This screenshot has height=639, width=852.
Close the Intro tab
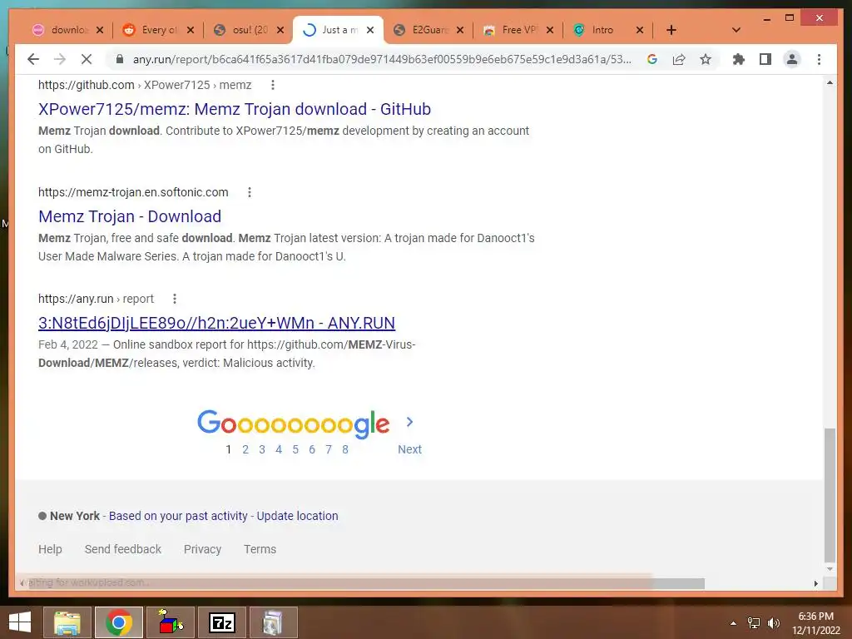pos(640,30)
